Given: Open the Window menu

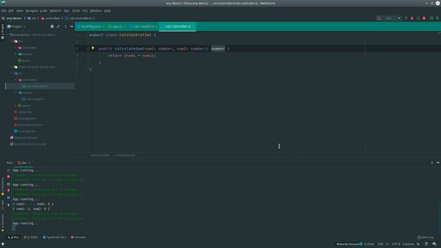Looking at the screenshot, I should click(x=96, y=11).
